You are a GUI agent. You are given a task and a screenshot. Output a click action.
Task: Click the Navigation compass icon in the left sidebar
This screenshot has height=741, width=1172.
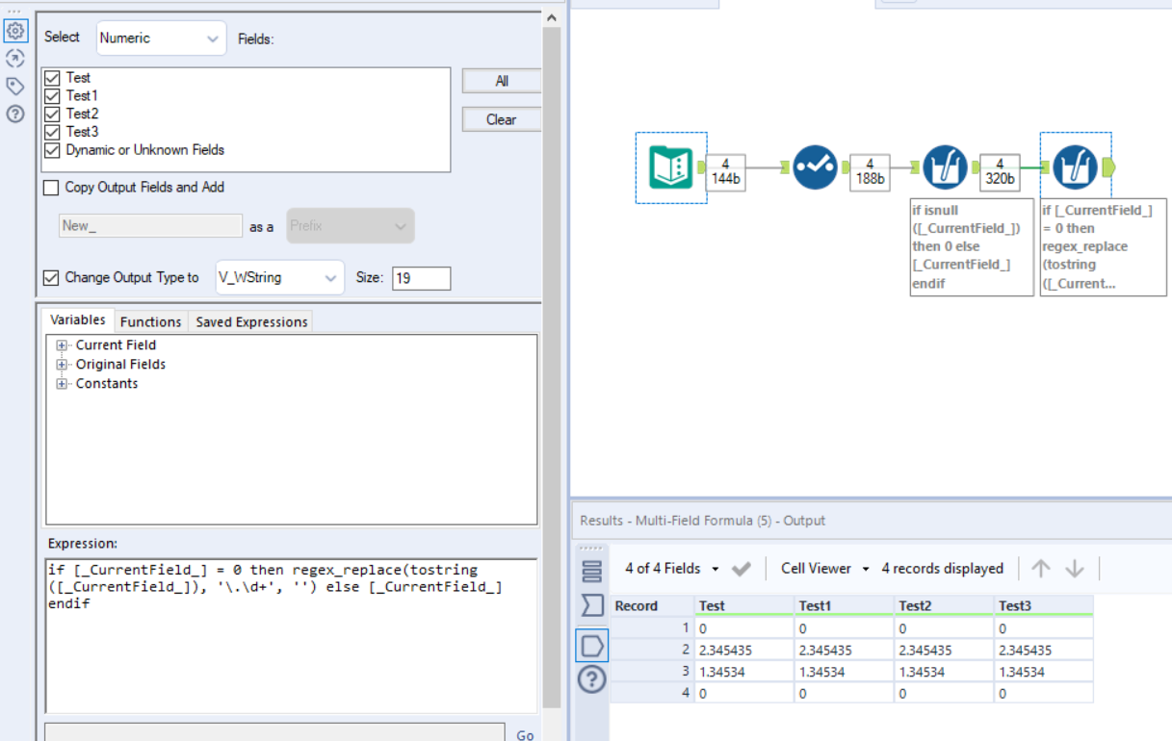point(15,58)
